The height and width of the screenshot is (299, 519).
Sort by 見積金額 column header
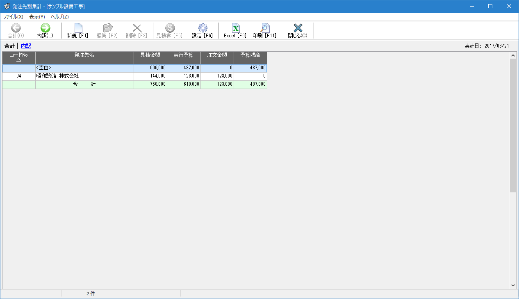[x=150, y=57]
